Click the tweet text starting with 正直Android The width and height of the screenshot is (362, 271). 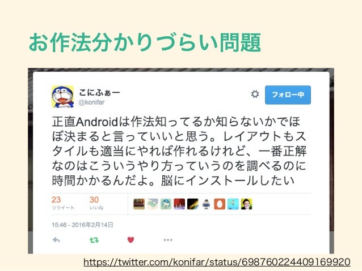[179, 151]
